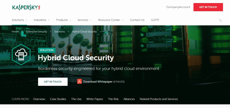Open the Industries nav item
This screenshot has height=108, width=230.
tap(40, 20)
